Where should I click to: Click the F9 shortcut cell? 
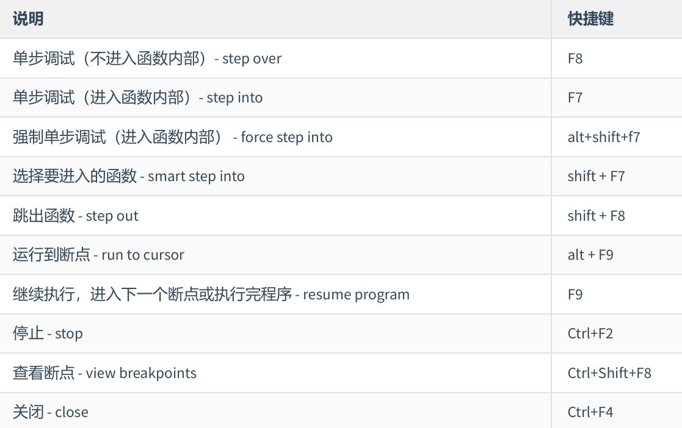tap(575, 294)
